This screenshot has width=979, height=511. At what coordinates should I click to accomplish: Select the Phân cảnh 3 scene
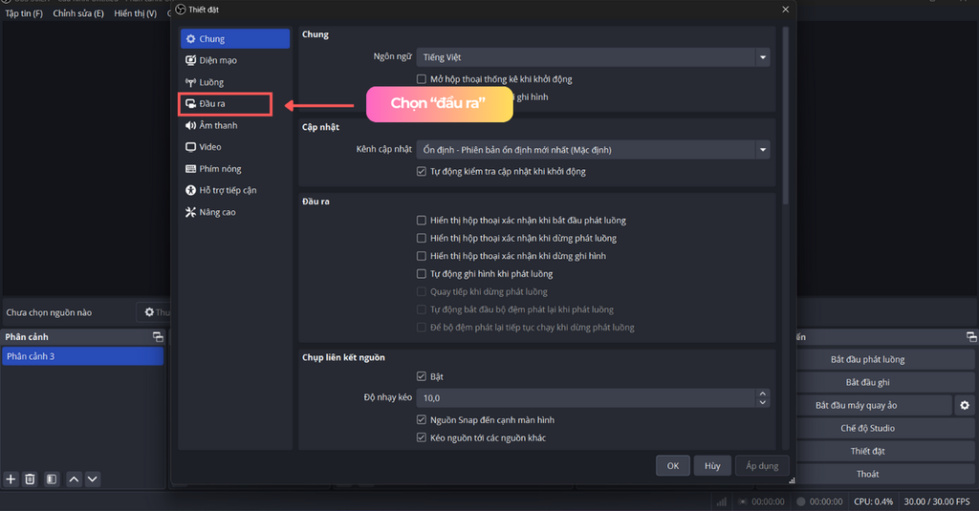(82, 356)
